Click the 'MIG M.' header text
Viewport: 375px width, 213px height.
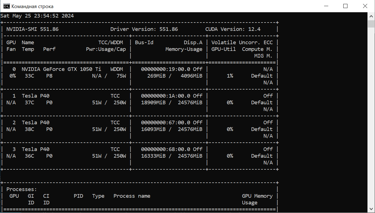(x=263, y=56)
